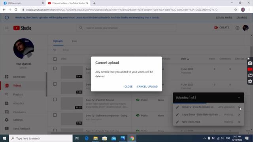Image resolution: width=253 pixels, height=142 pixels.
Task: Open the Windows notification center
Action: point(247,138)
